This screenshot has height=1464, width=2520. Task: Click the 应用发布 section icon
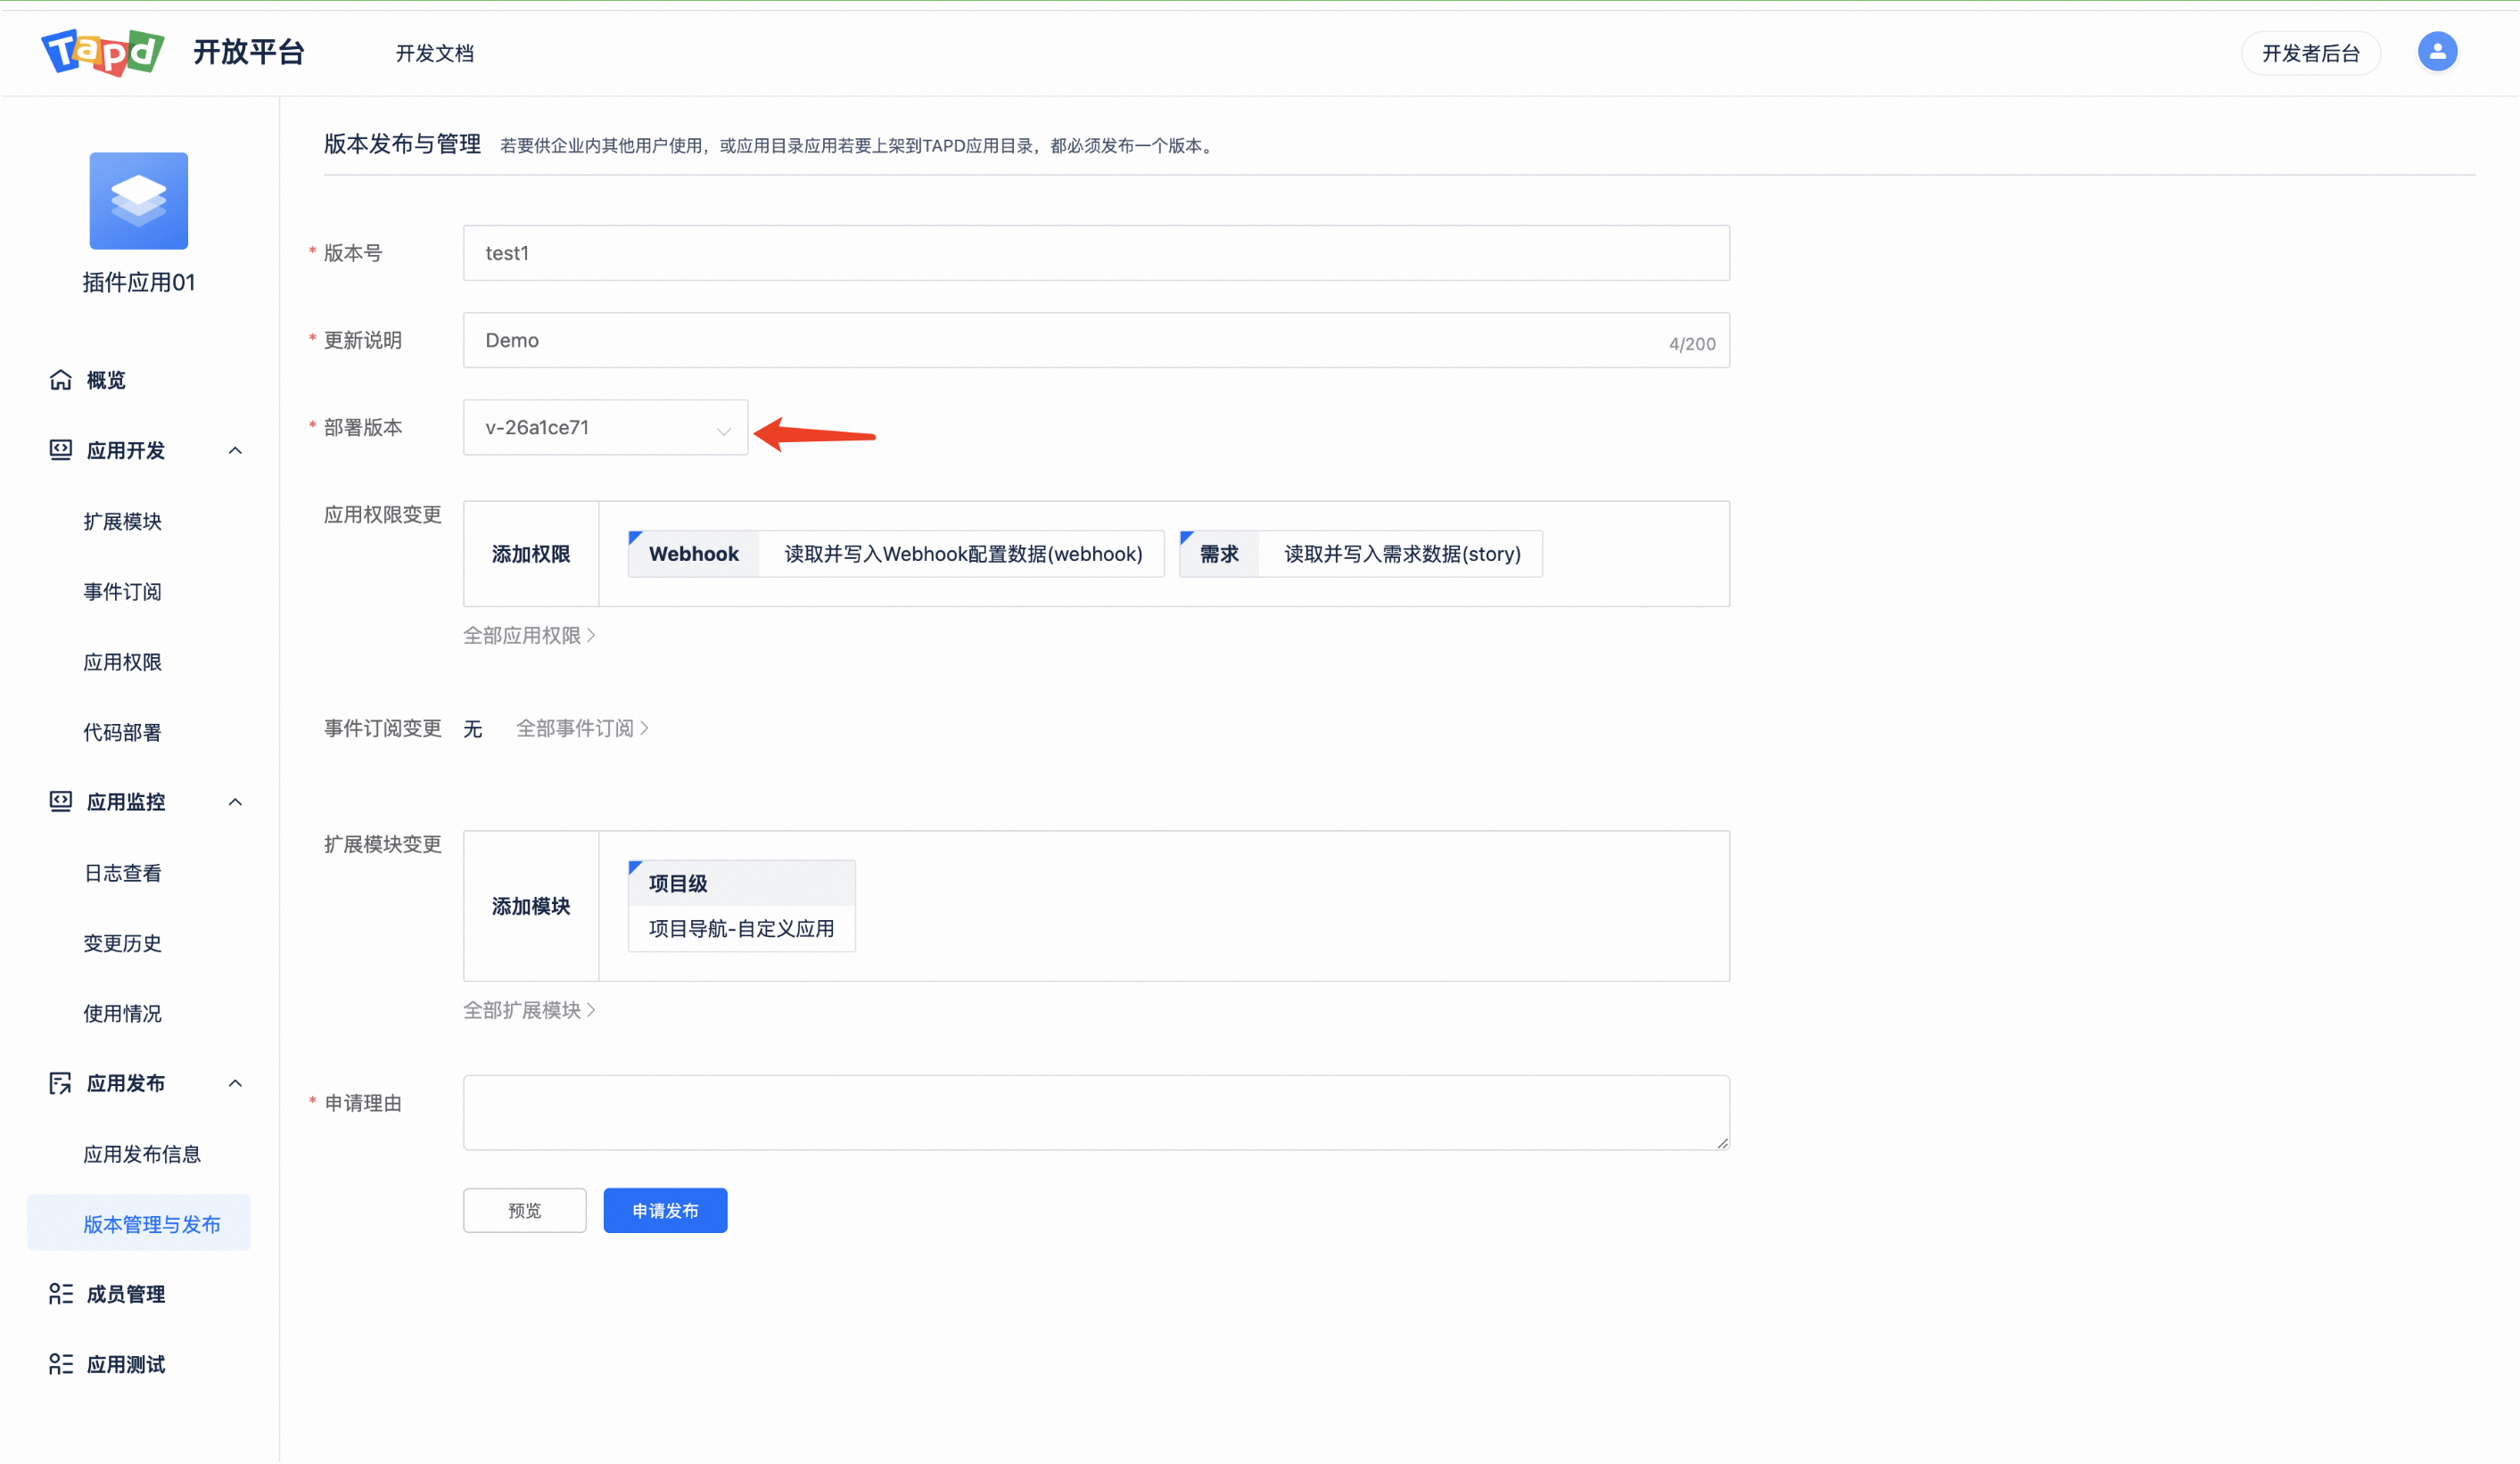coord(61,1083)
